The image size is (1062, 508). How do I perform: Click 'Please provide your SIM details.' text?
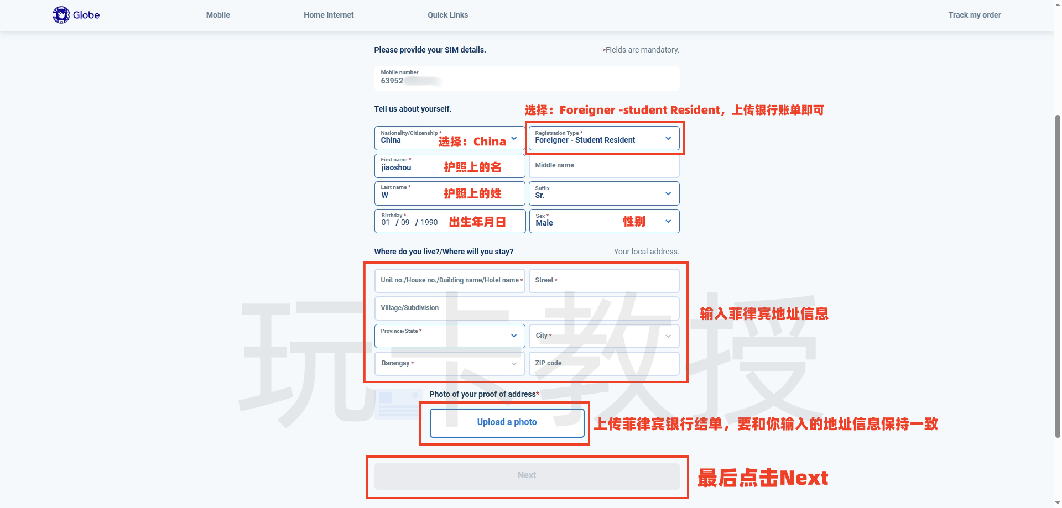(430, 50)
